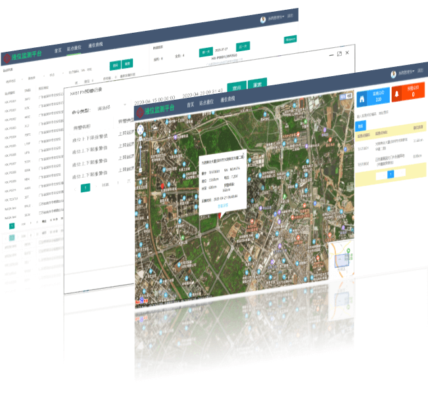Expand the admin user dropdown in back window
The image size is (428, 399).
point(275,18)
